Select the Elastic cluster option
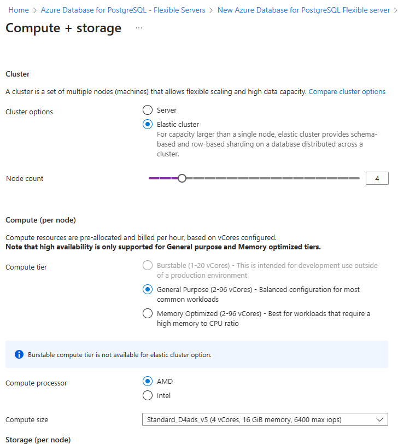Viewport: 398px width, 444px height. 148,124
